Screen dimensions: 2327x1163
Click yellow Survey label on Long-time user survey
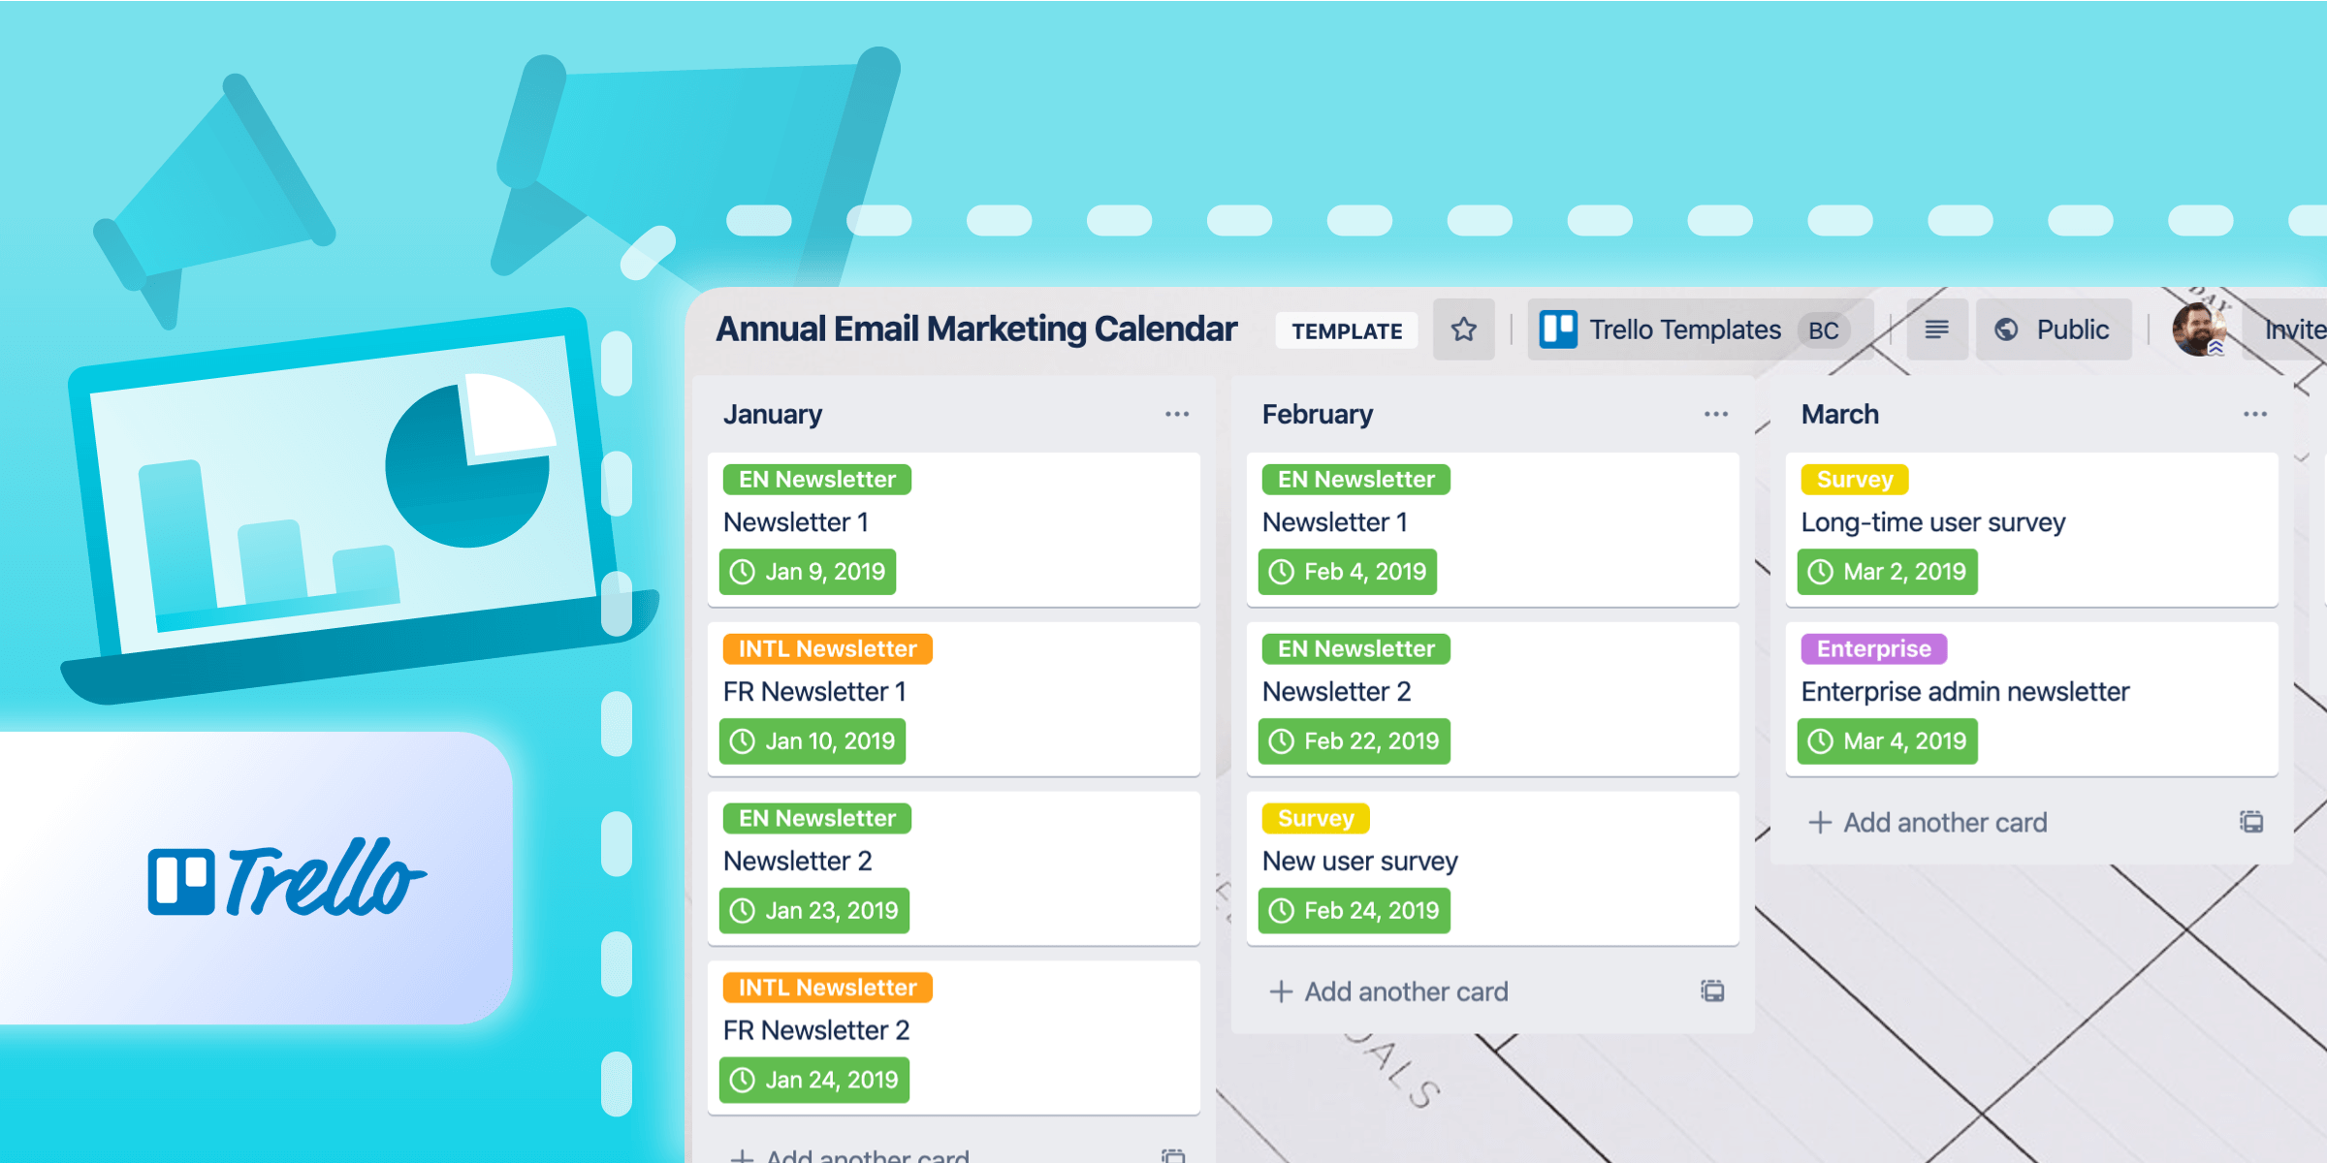coord(1855,480)
